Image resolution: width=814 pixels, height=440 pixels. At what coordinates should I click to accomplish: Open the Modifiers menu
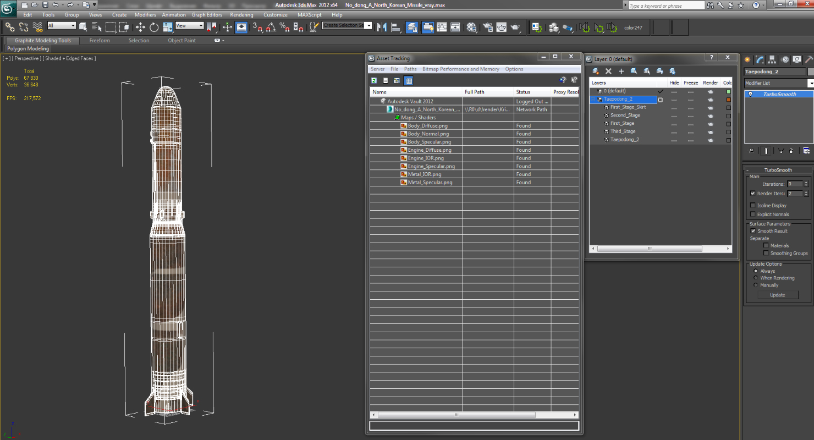pyautogui.click(x=145, y=15)
